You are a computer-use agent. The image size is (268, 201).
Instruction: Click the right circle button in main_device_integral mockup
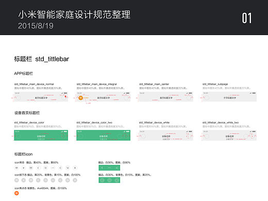pyautogui.click(x=126, y=98)
